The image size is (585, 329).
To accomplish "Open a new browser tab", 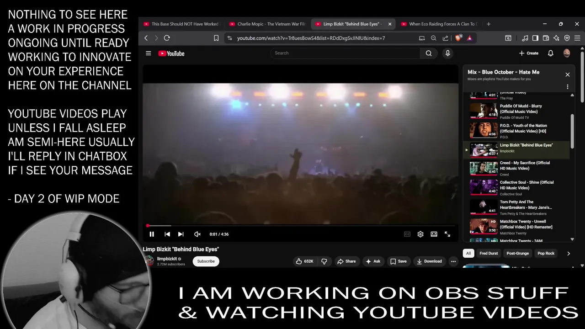I will 489,24.
